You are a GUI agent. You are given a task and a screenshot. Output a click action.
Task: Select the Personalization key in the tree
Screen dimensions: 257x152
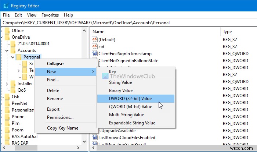click(23, 110)
